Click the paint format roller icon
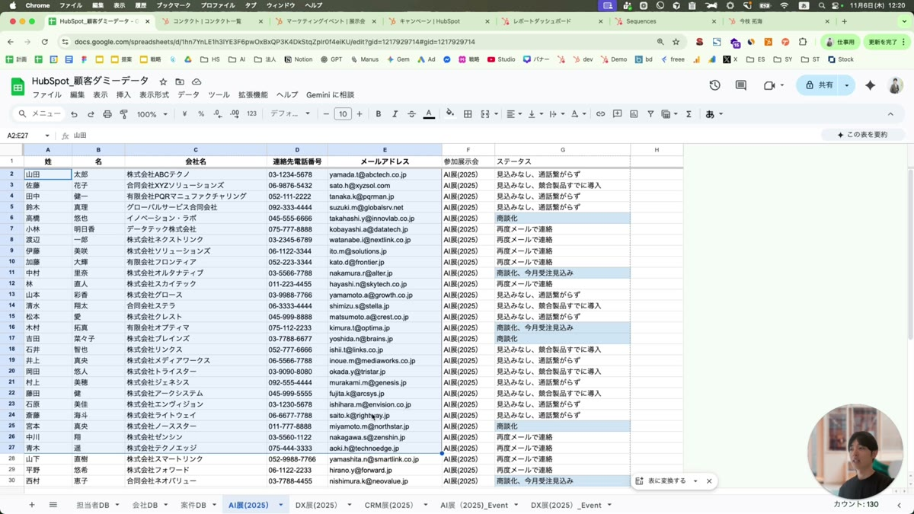The image size is (914, 514). pyautogui.click(x=124, y=114)
